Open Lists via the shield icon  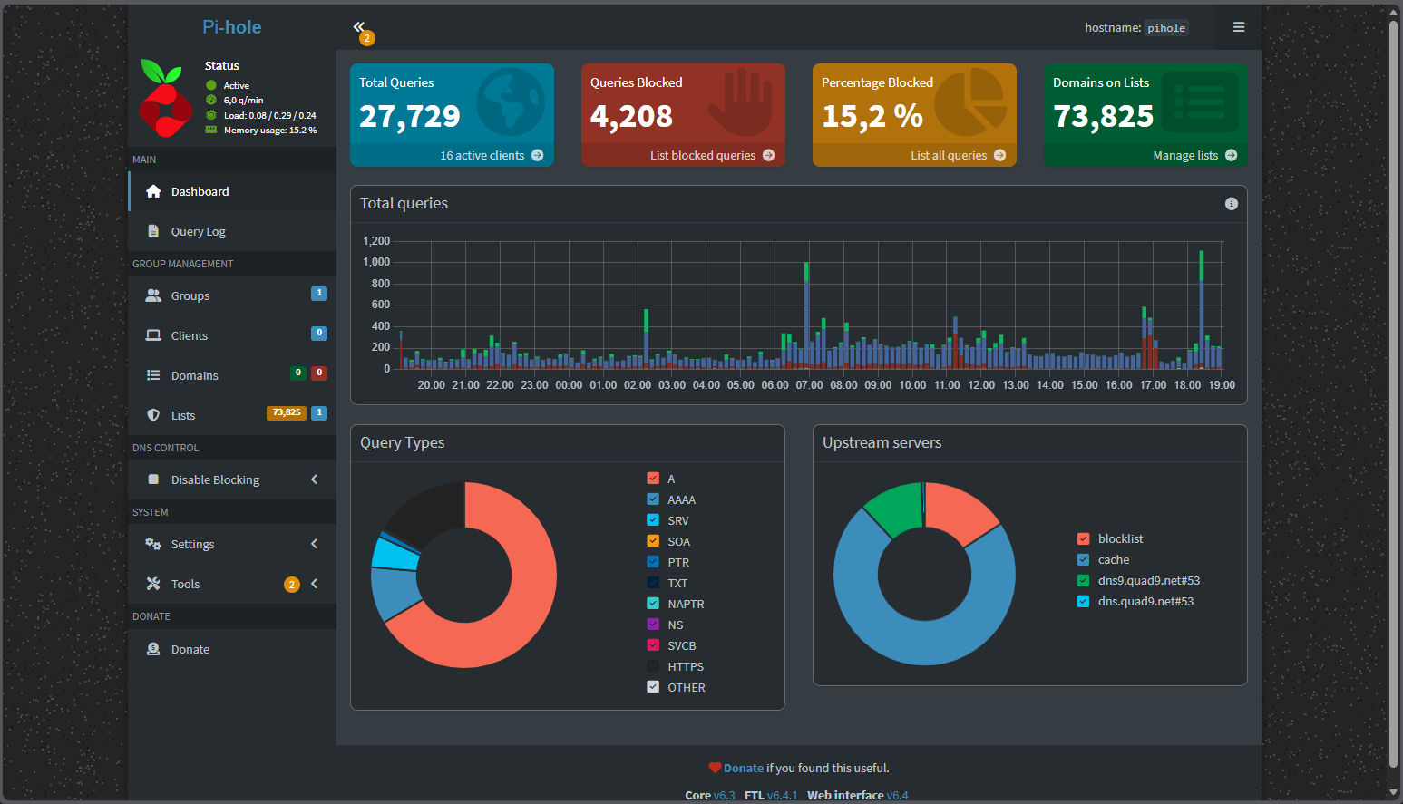point(153,414)
